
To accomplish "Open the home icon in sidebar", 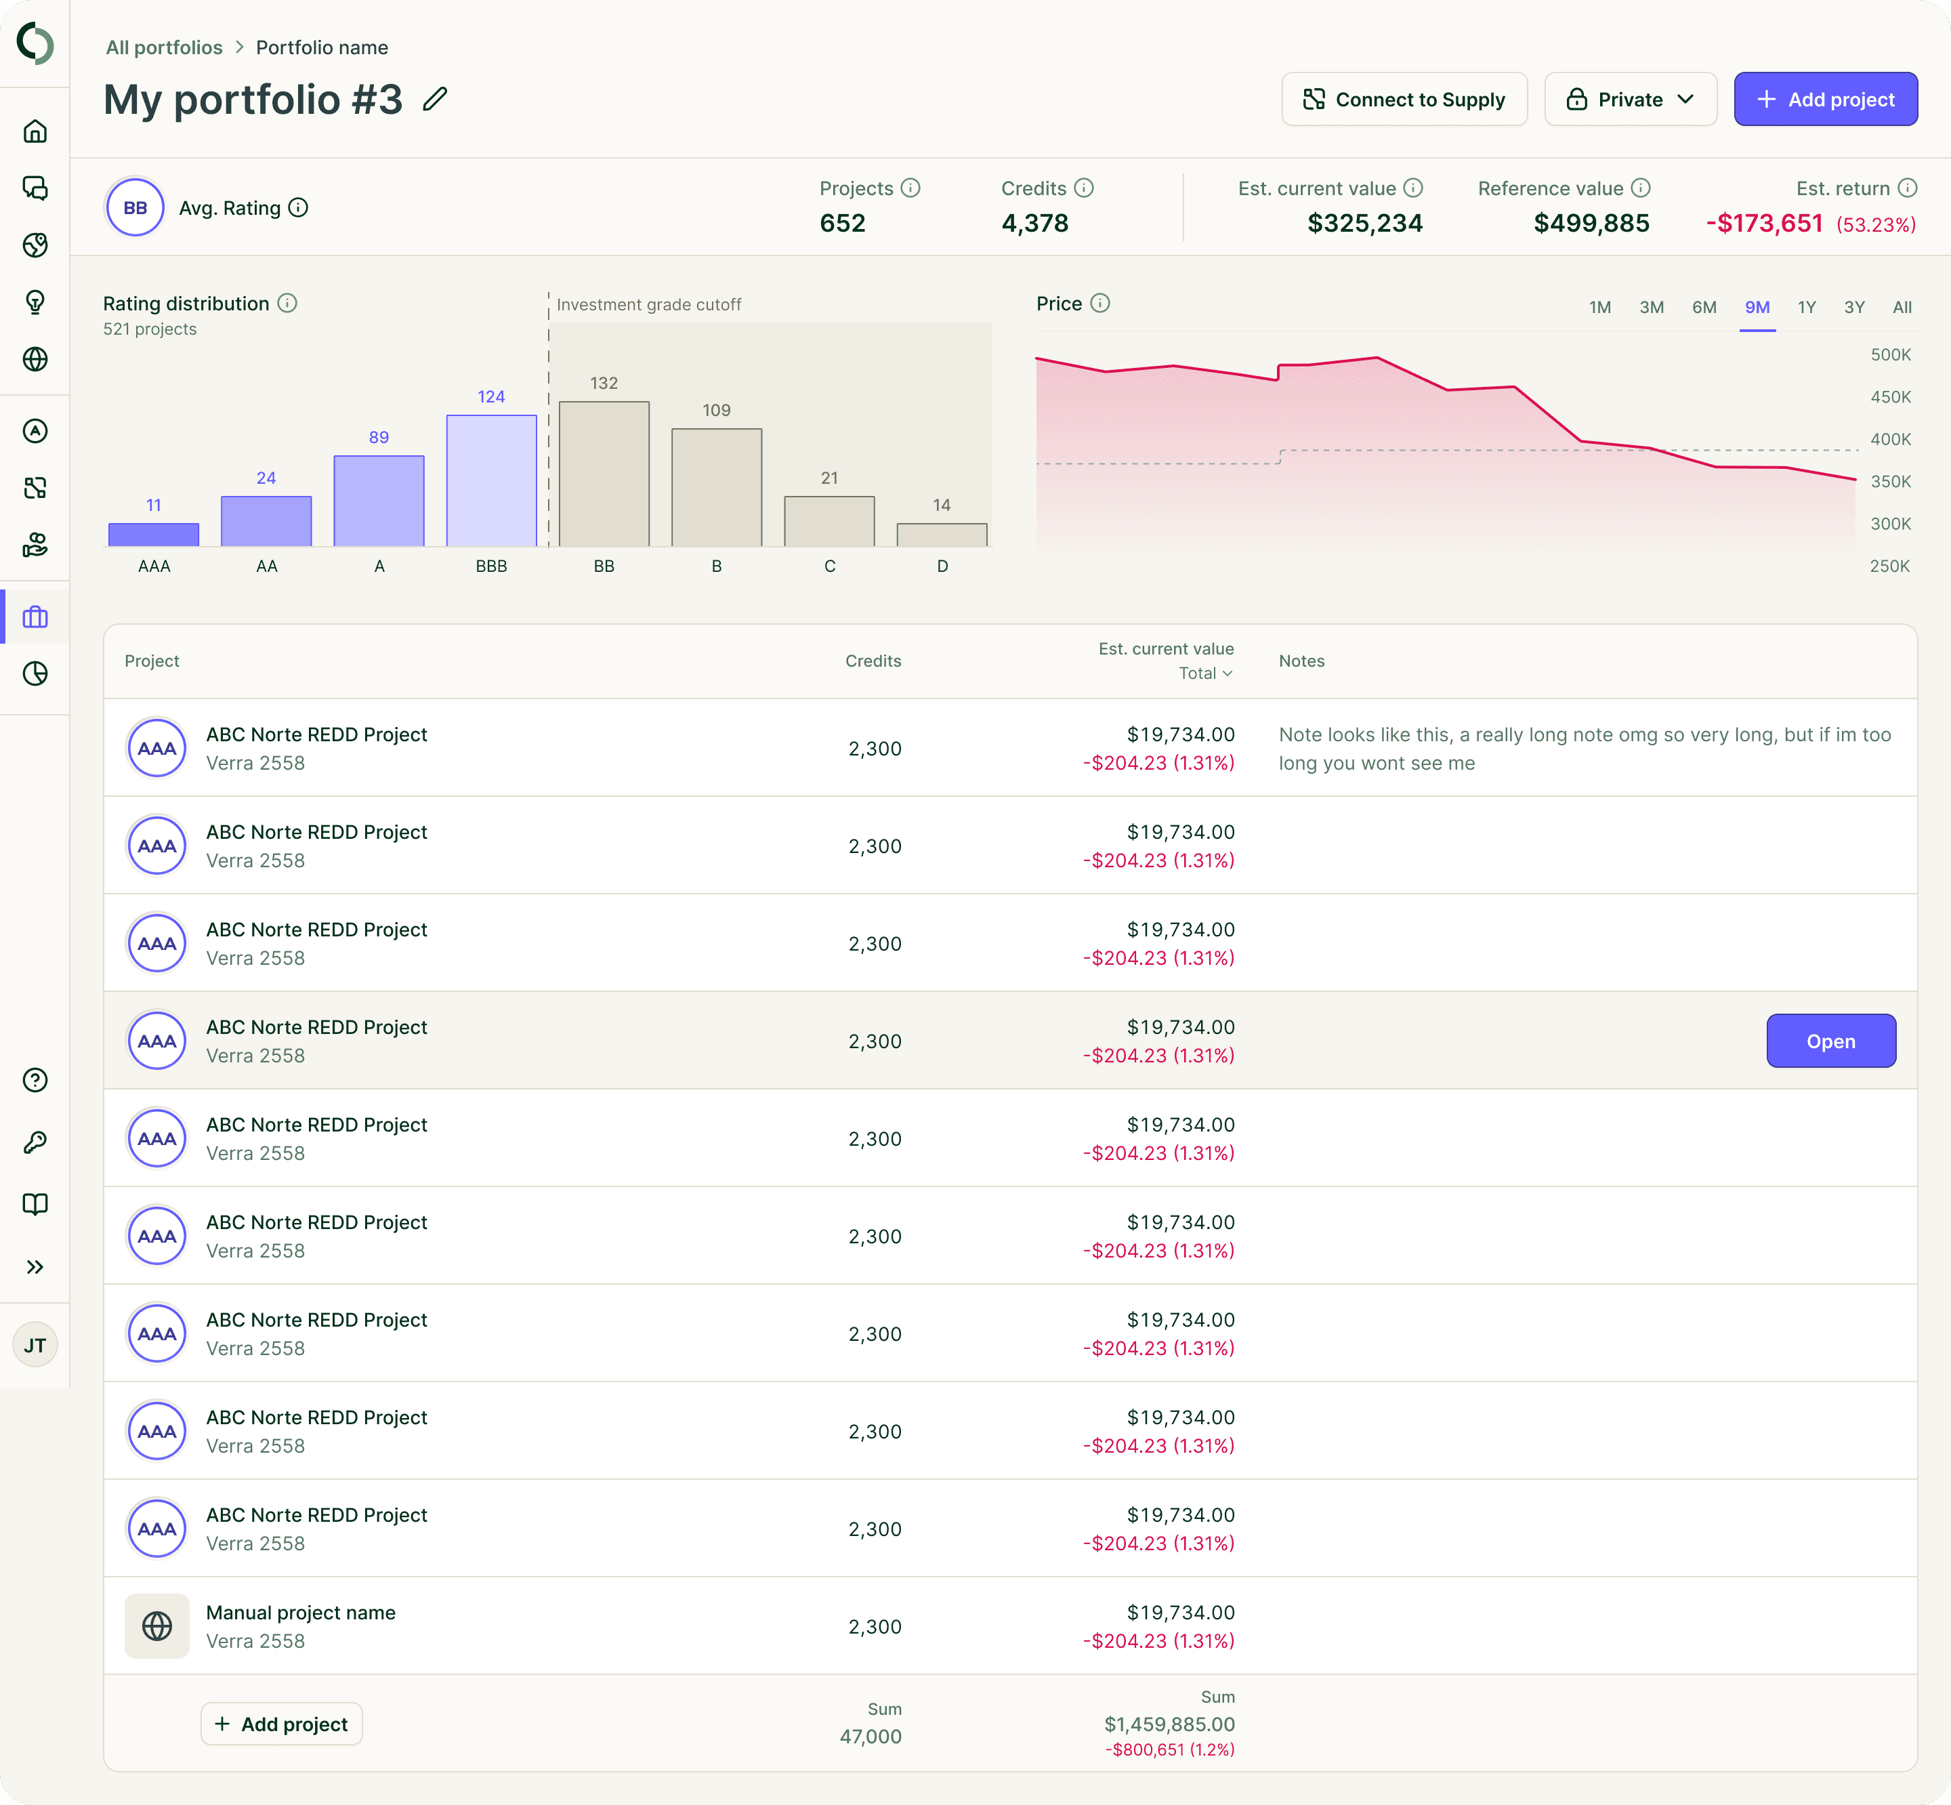I will (35, 131).
